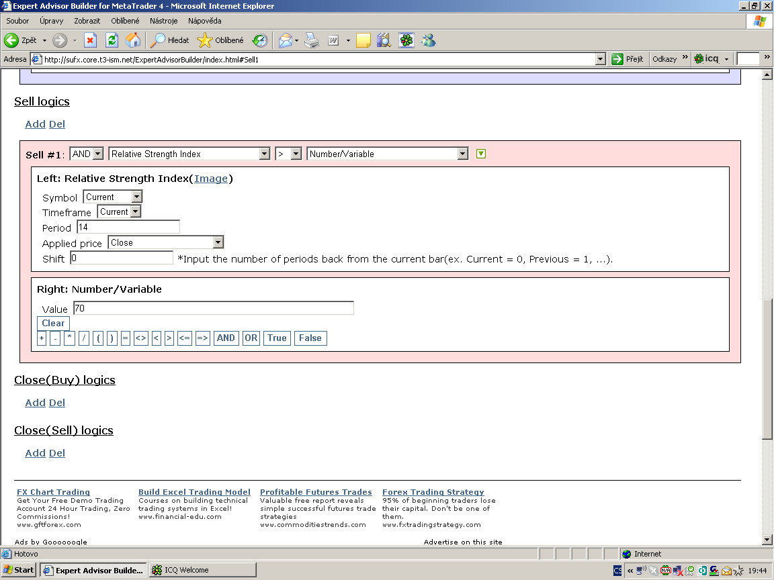The image size is (774, 580).
Task: Toggle the green arrow collapse icon for Sell #1
Action: coord(480,154)
